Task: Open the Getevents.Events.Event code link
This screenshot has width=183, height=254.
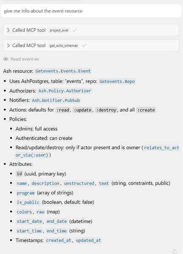Action: tap(63, 71)
